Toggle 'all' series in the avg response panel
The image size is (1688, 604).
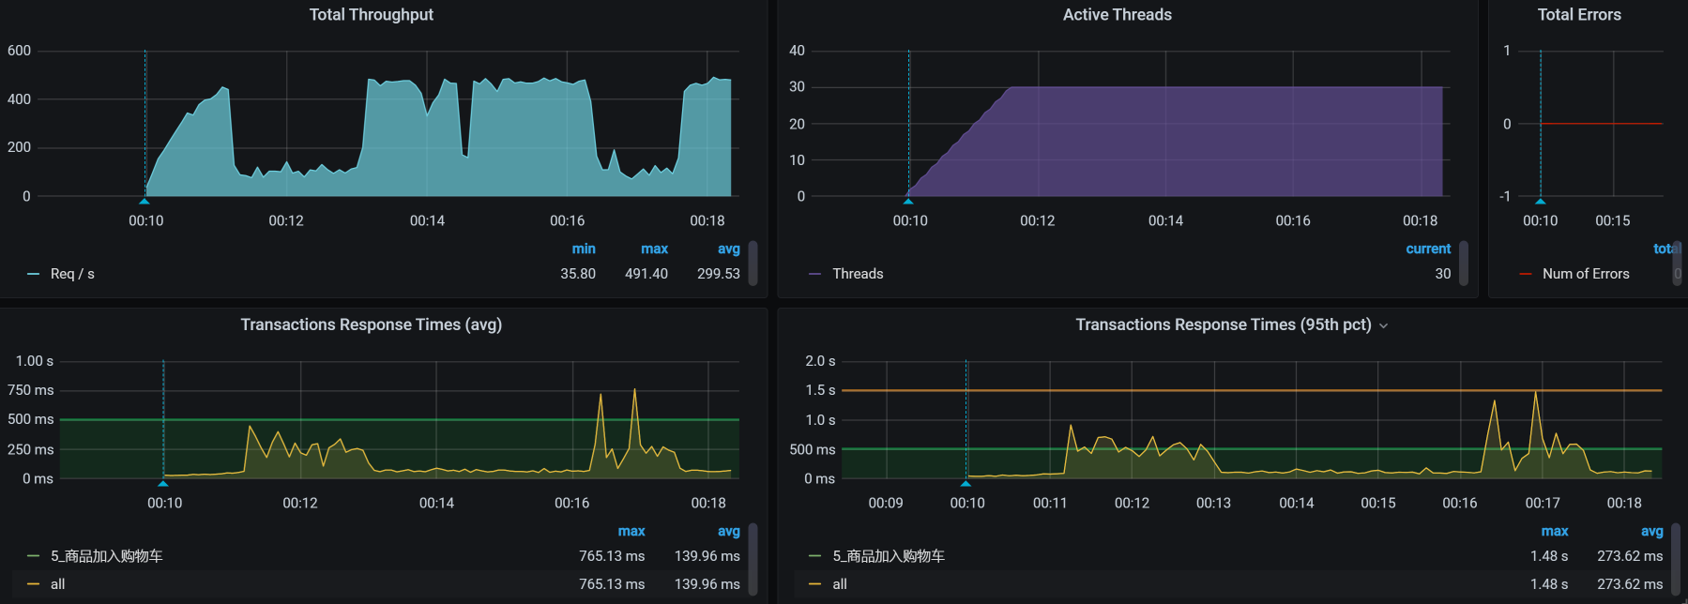pos(57,584)
